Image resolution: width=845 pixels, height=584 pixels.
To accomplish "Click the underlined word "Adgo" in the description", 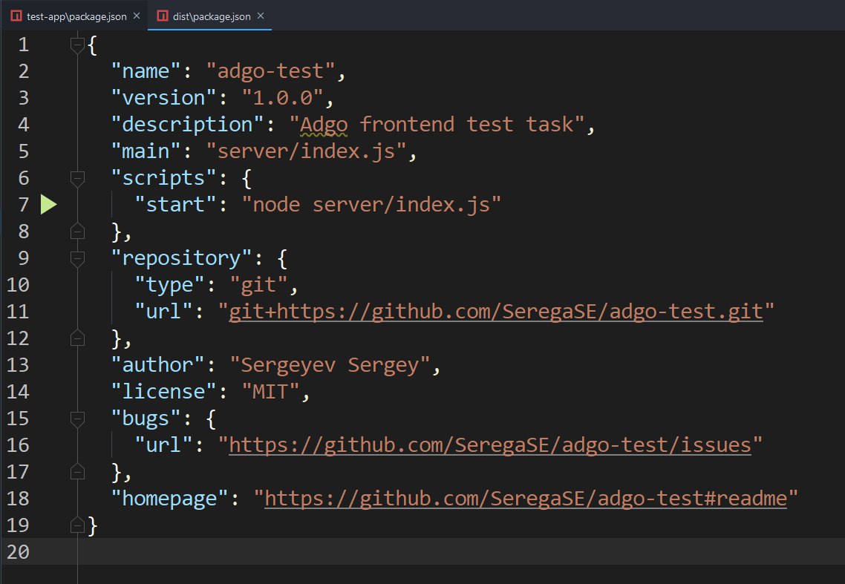I will [324, 125].
